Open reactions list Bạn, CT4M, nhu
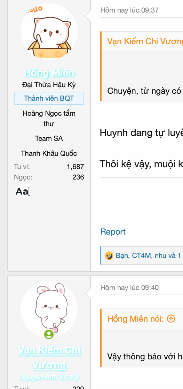The height and width of the screenshot is (389, 183). point(148,255)
